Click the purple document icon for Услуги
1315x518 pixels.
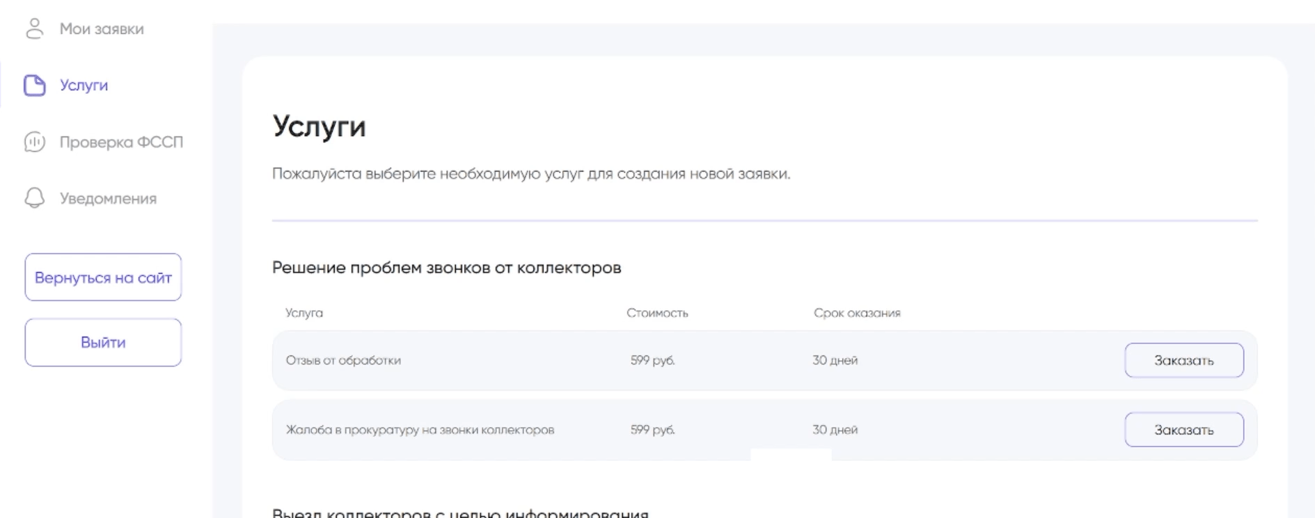(x=34, y=86)
